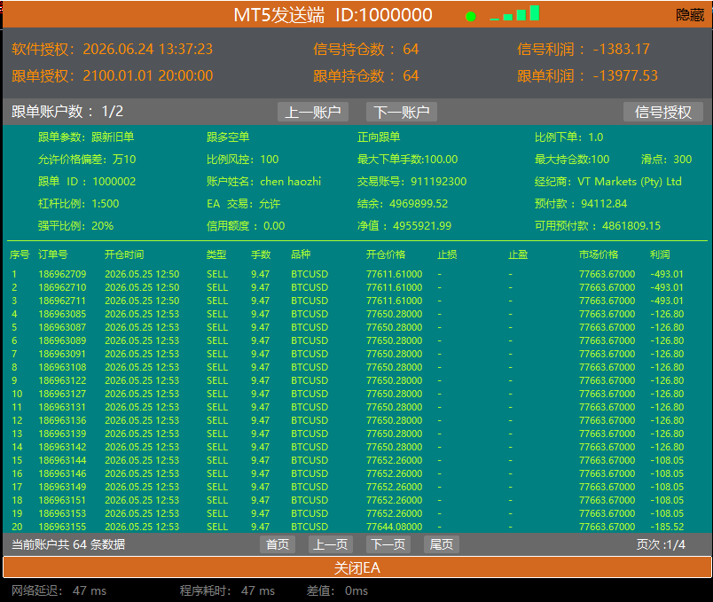The width and height of the screenshot is (713, 602).
Task: Click order number 186963087
Action: (x=62, y=327)
